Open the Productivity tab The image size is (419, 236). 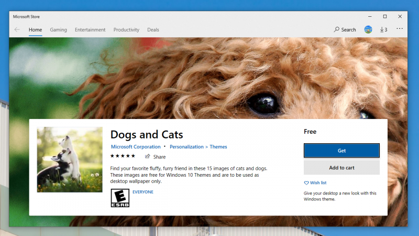126,30
